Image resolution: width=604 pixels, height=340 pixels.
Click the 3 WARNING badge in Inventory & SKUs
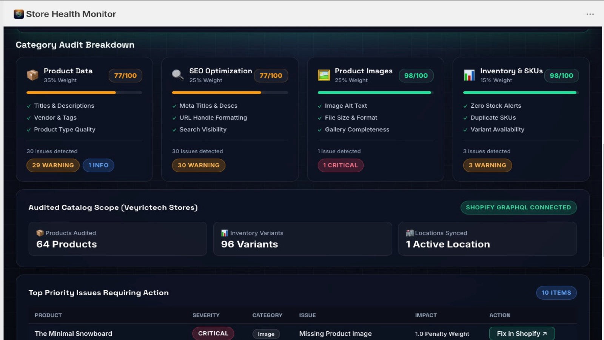[487, 165]
